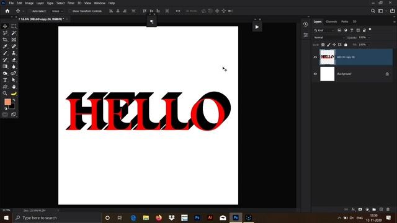Select the Healing Brush tool

click(x=14, y=46)
